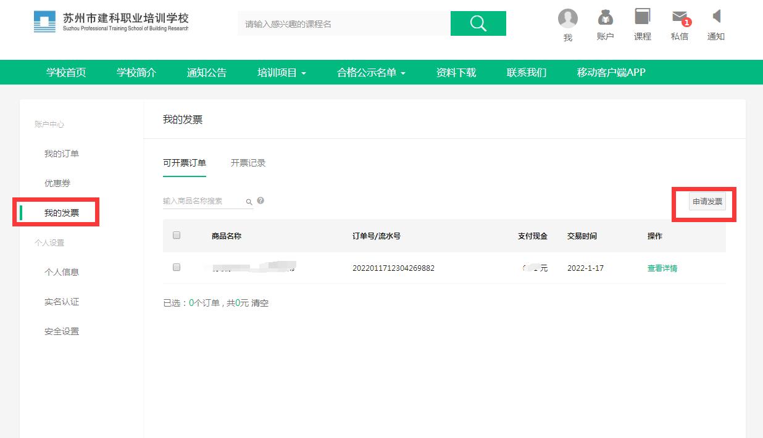Check the order 2022011712304269882 row checkbox
Image resolution: width=763 pixels, height=438 pixels.
(177, 268)
